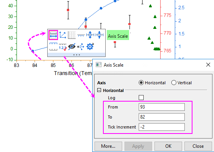Enable the Log checkbox
Image resolution: width=214 pixels, height=152 pixels.
pos(141,98)
